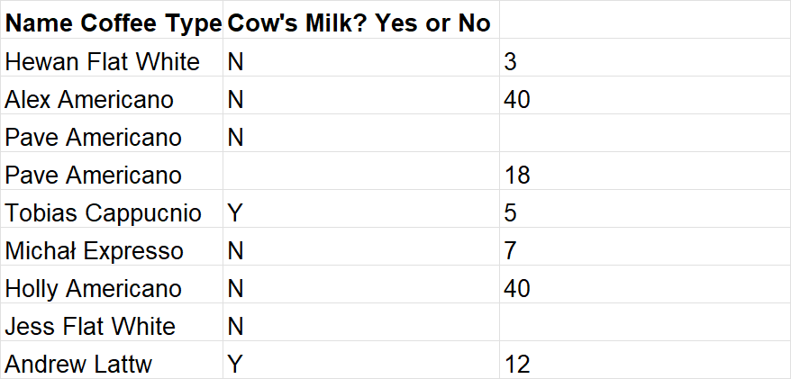The height and width of the screenshot is (379, 791).
Task: Select the 'Hewan Flat White' cell
Action: tap(102, 61)
